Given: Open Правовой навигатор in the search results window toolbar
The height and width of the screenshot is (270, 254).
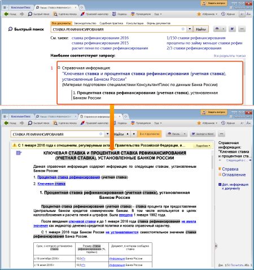Looking at the screenshot, I should click(94, 14).
